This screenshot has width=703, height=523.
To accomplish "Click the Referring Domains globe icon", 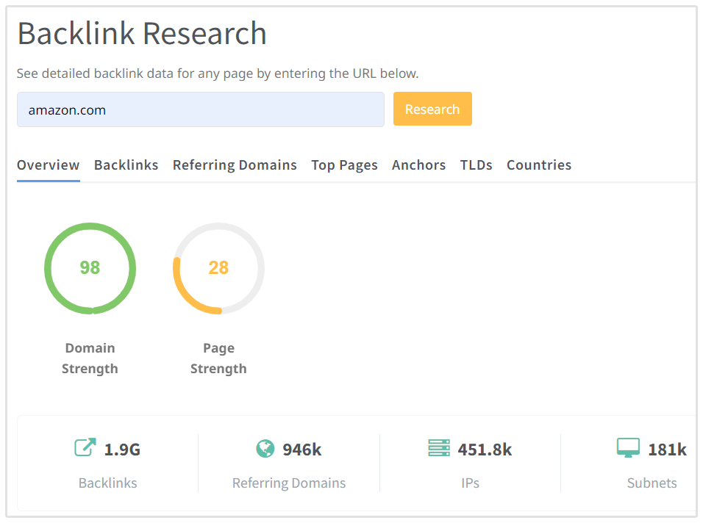I will [x=265, y=448].
